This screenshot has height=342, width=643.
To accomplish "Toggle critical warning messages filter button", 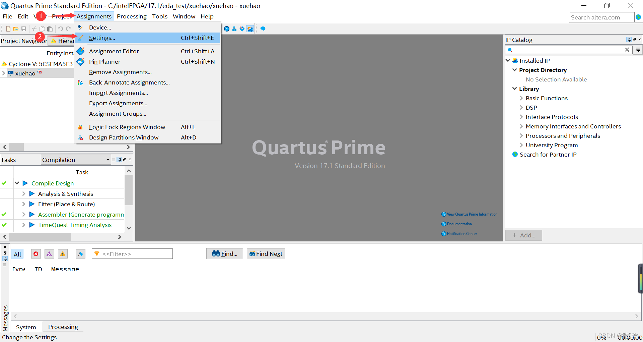I will point(49,254).
